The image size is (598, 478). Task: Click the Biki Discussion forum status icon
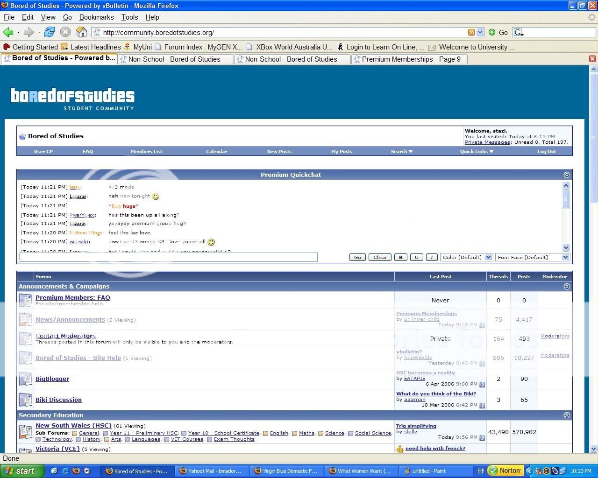[x=25, y=400]
